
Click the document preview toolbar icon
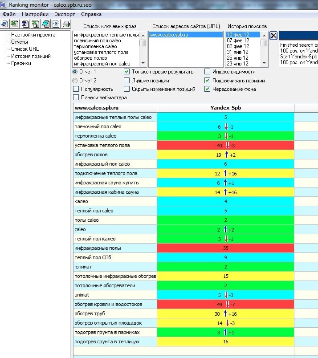point(56,24)
